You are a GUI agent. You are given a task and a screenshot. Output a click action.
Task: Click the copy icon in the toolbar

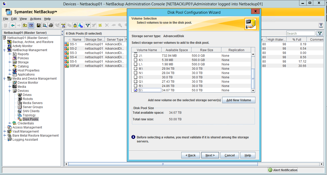click(x=70, y=25)
